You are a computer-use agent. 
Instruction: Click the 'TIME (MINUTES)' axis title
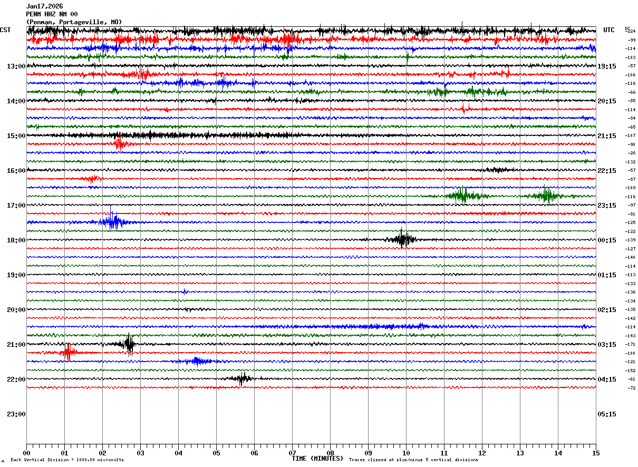317,459
